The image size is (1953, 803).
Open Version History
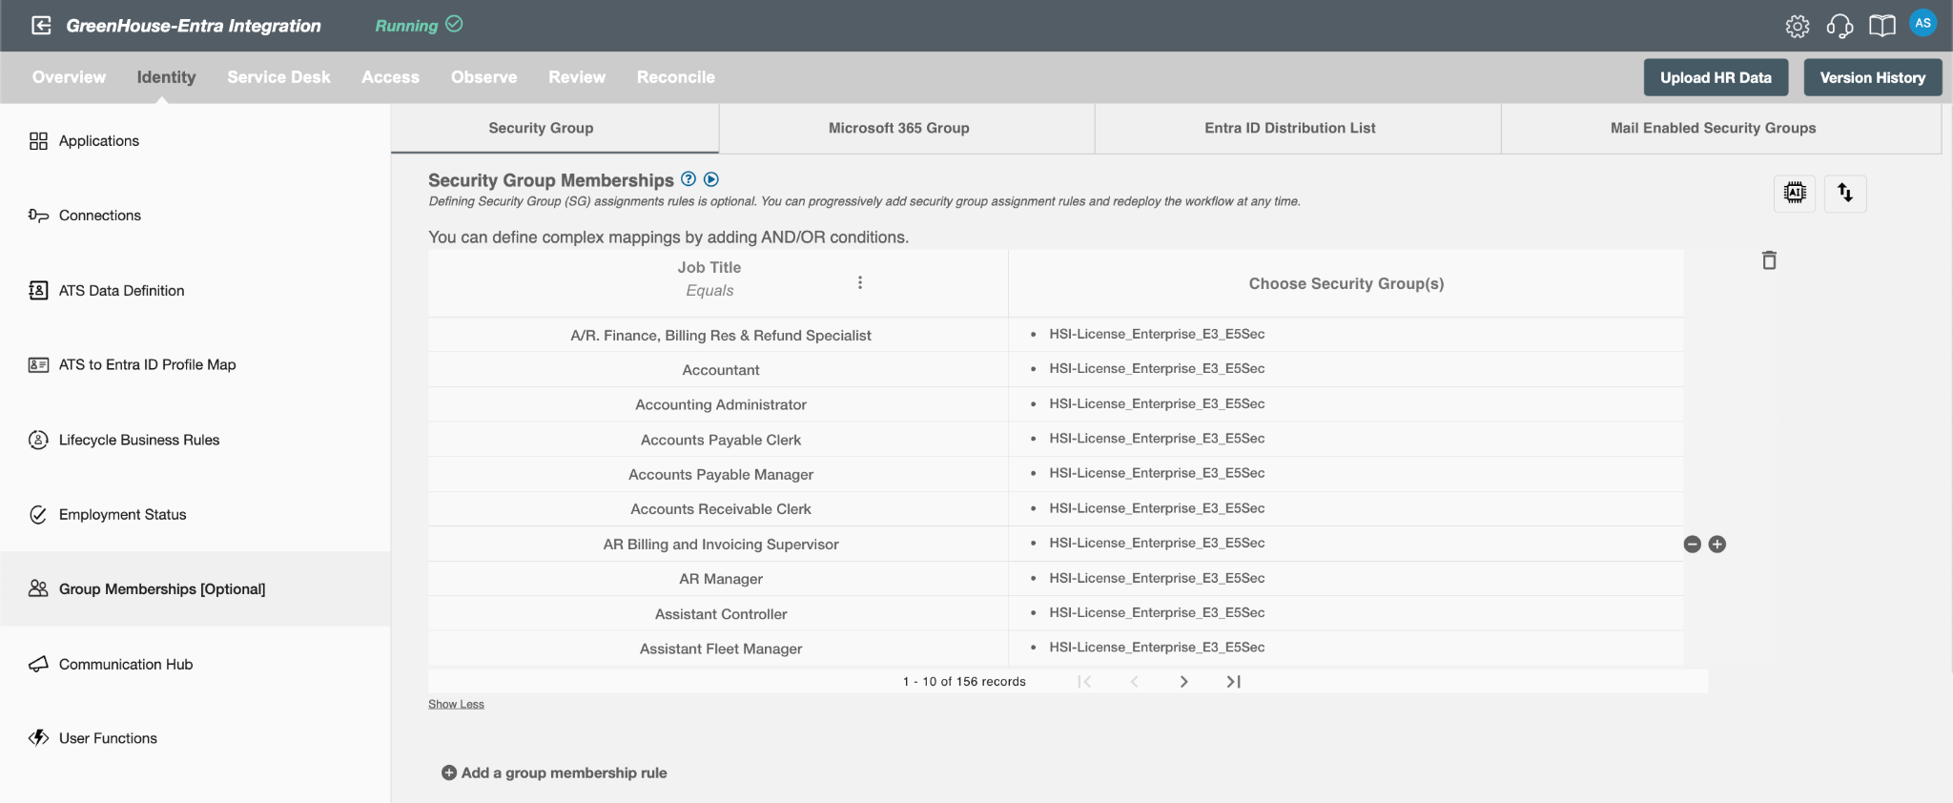[x=1872, y=77]
